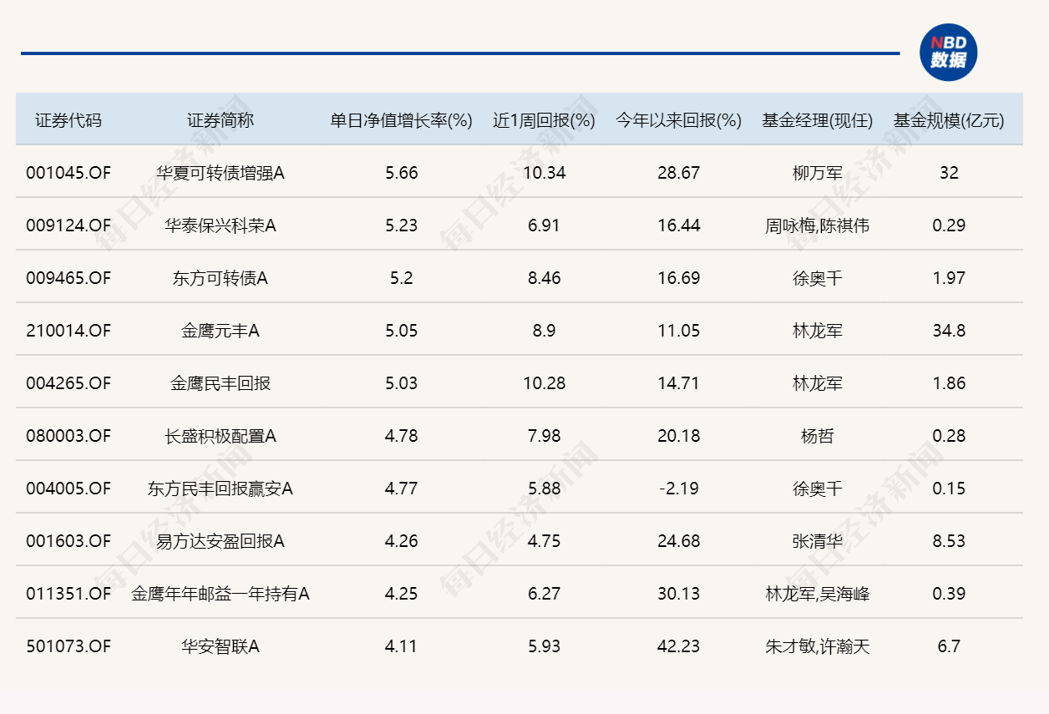
Task: Select fund code 001045.OF
Action: [x=68, y=173]
